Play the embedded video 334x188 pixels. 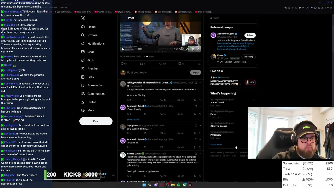coord(123,49)
